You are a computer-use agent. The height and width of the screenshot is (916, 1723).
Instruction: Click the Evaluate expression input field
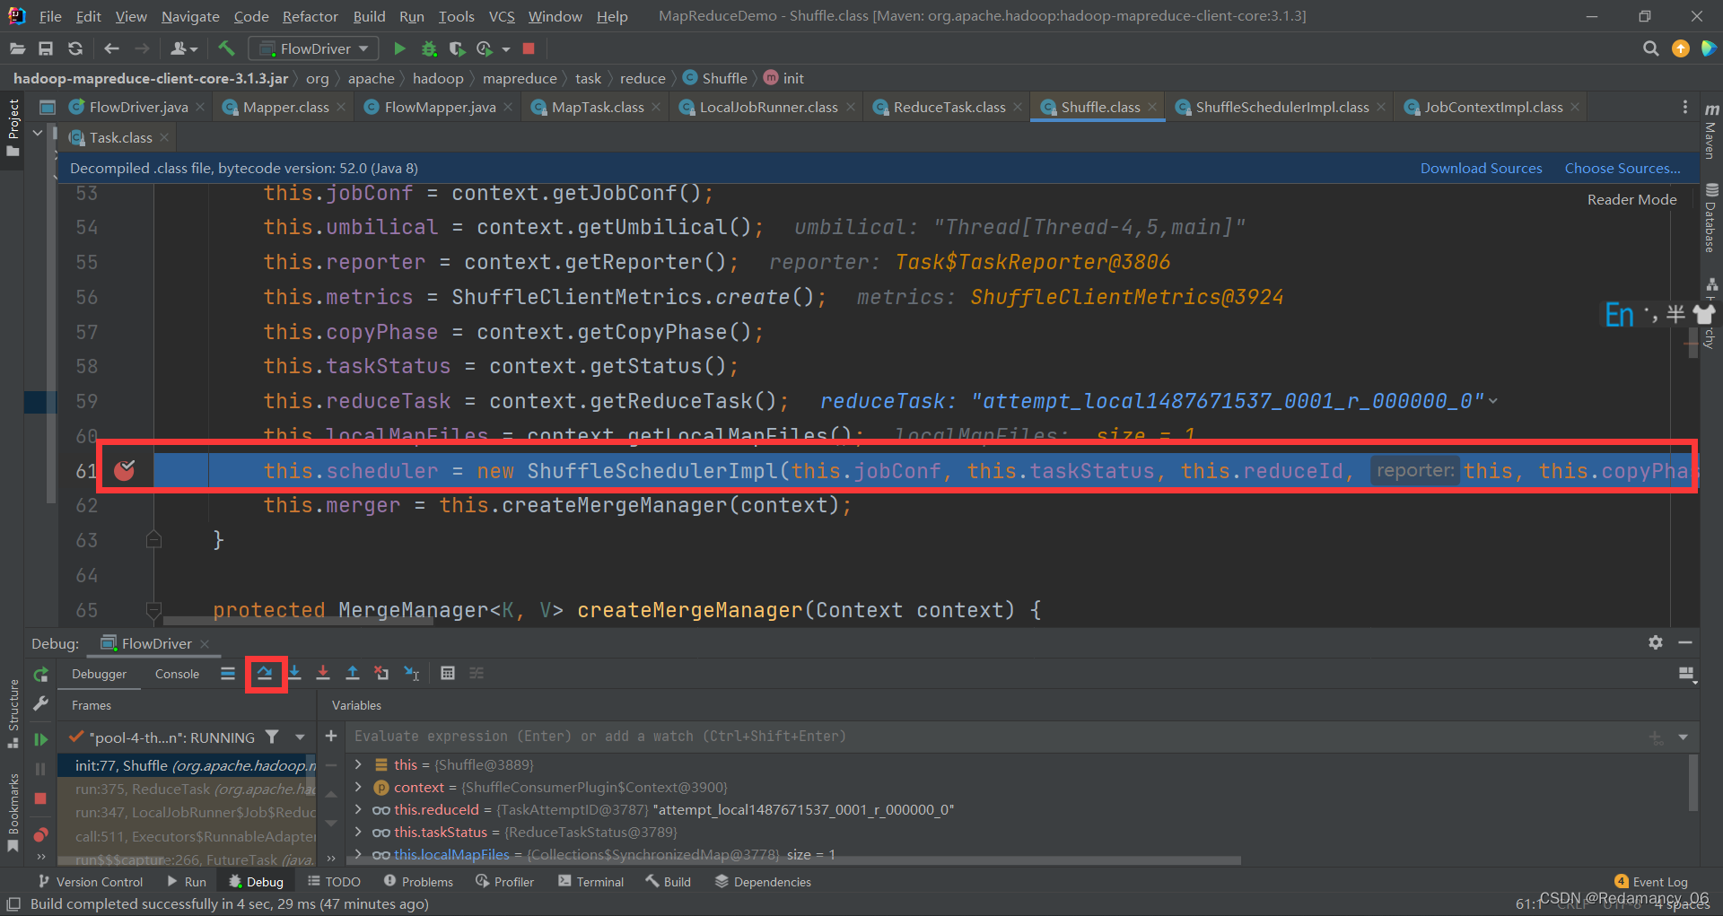pos(996,736)
